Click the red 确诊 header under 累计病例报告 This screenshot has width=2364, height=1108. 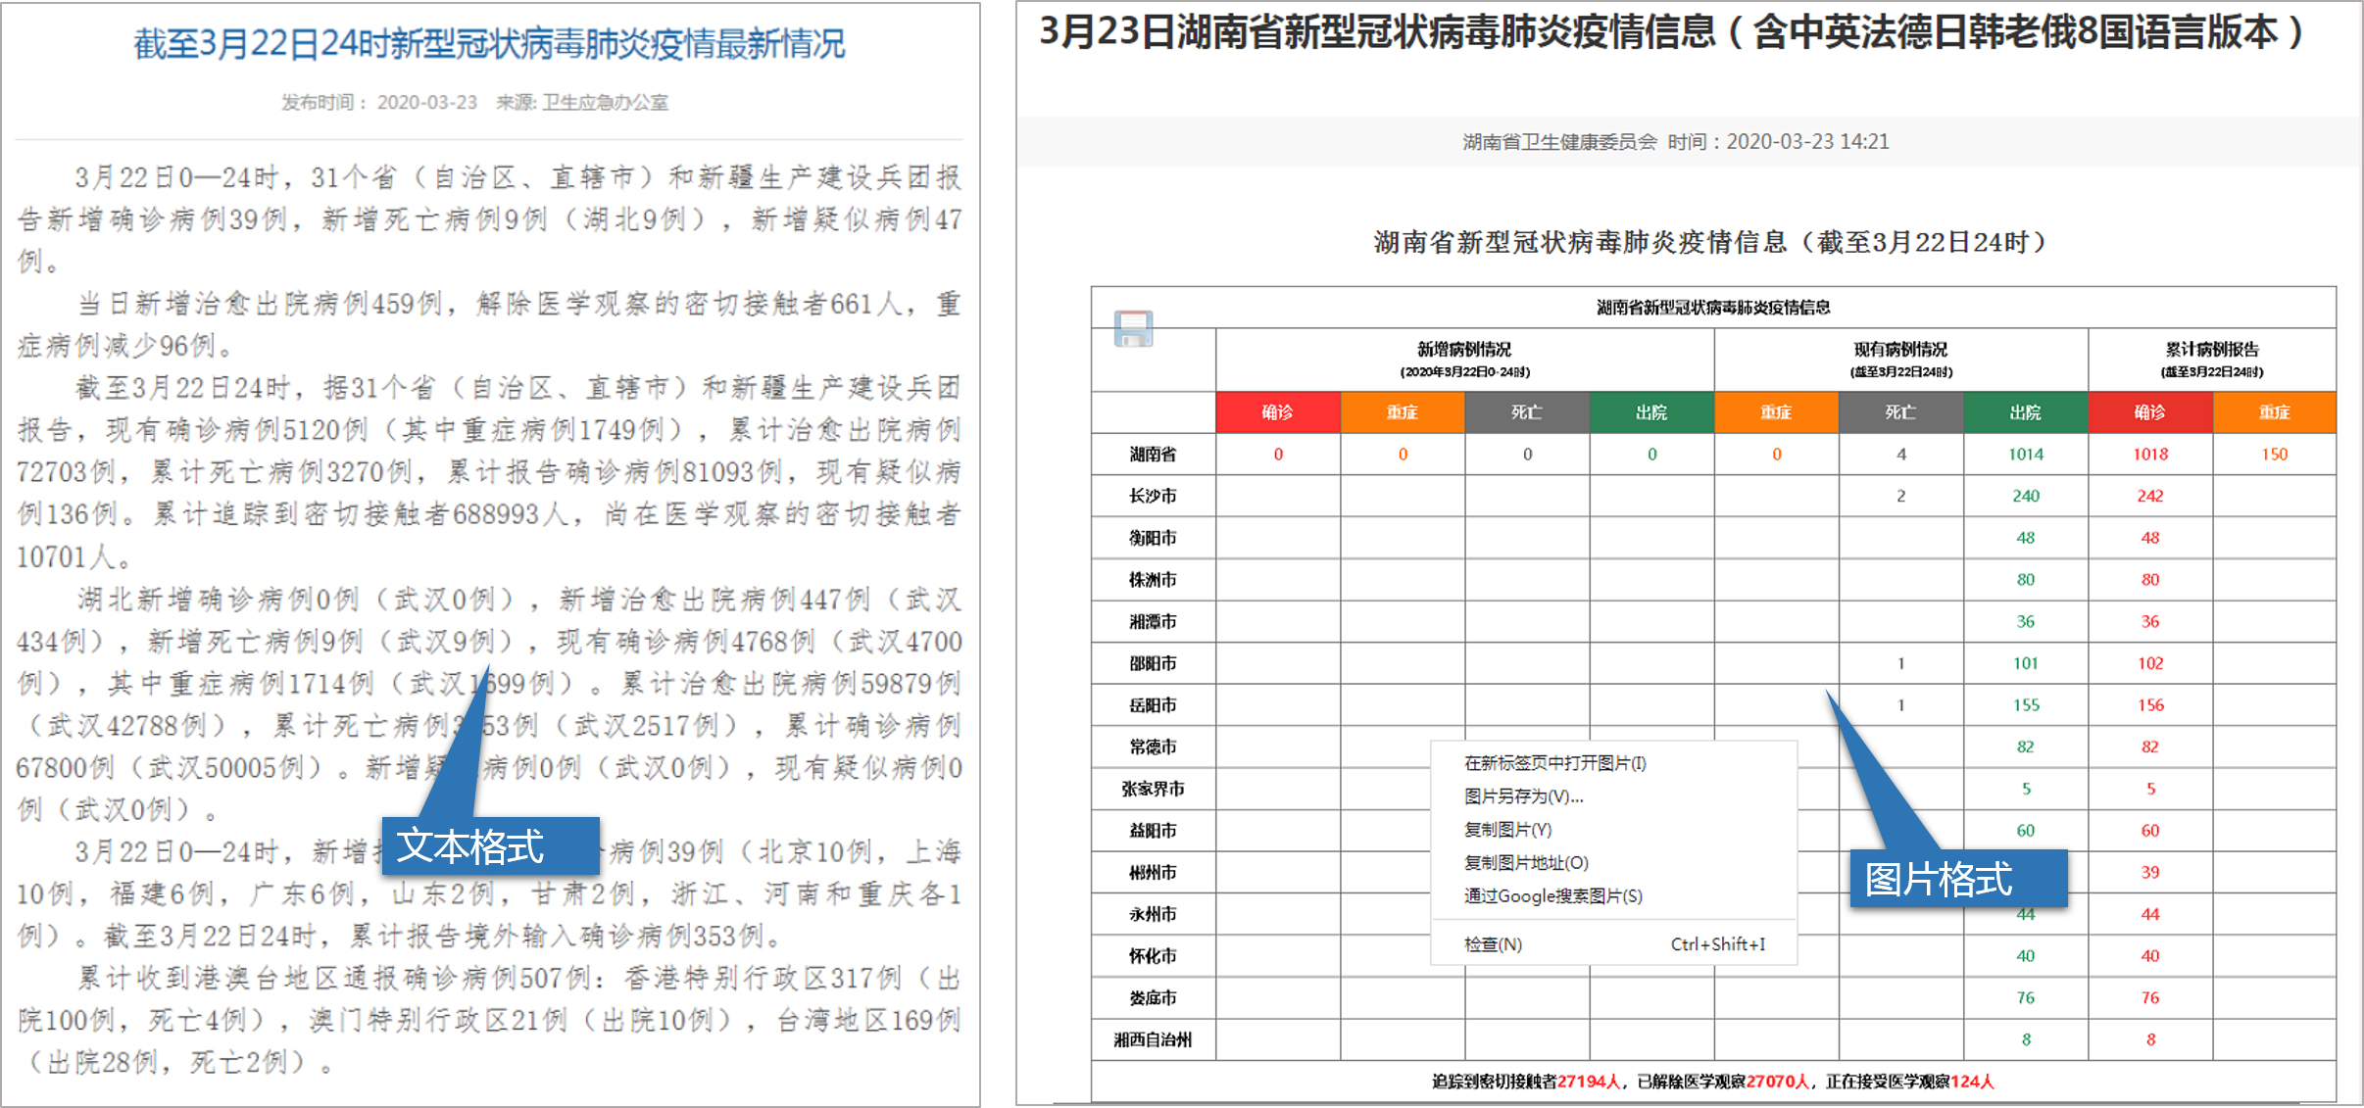point(2150,412)
